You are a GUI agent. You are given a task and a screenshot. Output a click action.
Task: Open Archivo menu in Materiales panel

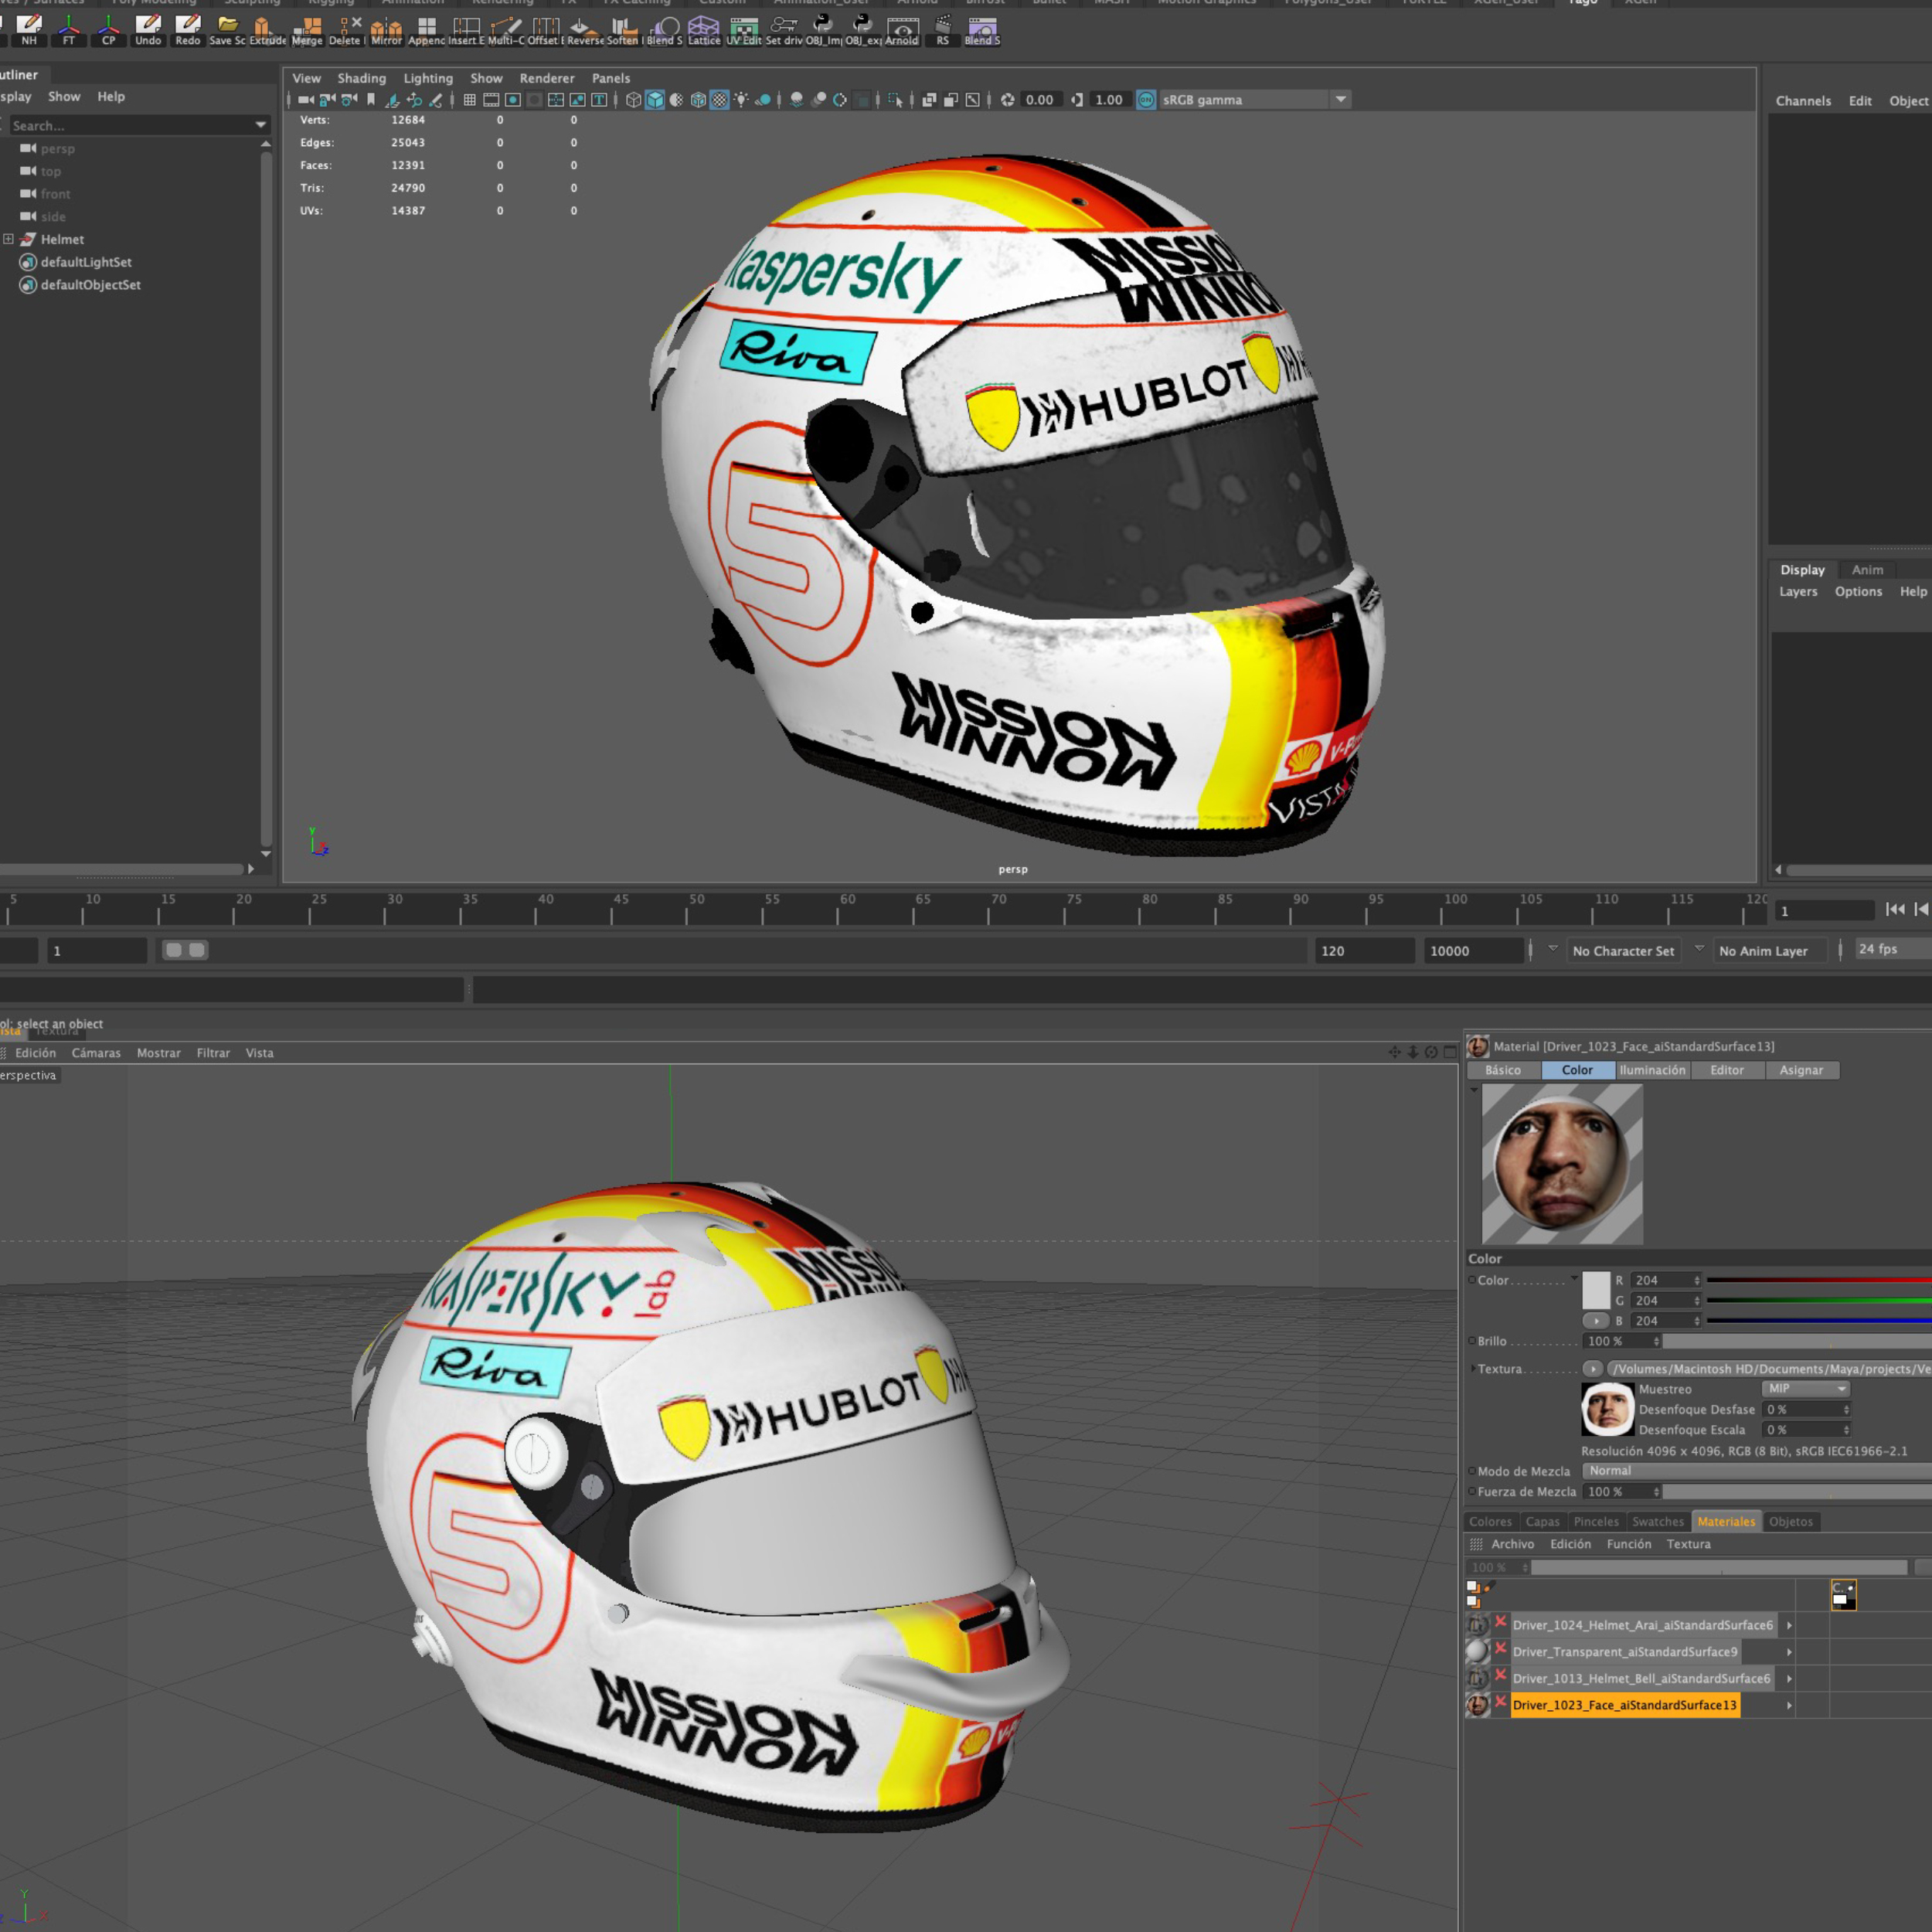(x=1512, y=1544)
